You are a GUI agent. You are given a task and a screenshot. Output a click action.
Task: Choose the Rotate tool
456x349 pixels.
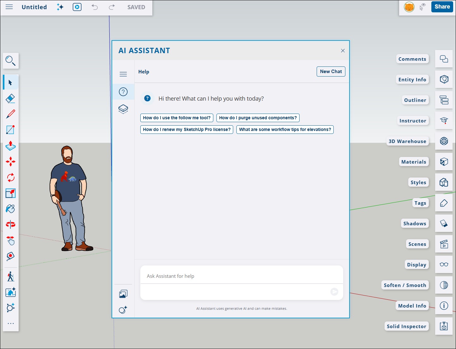[10, 178]
